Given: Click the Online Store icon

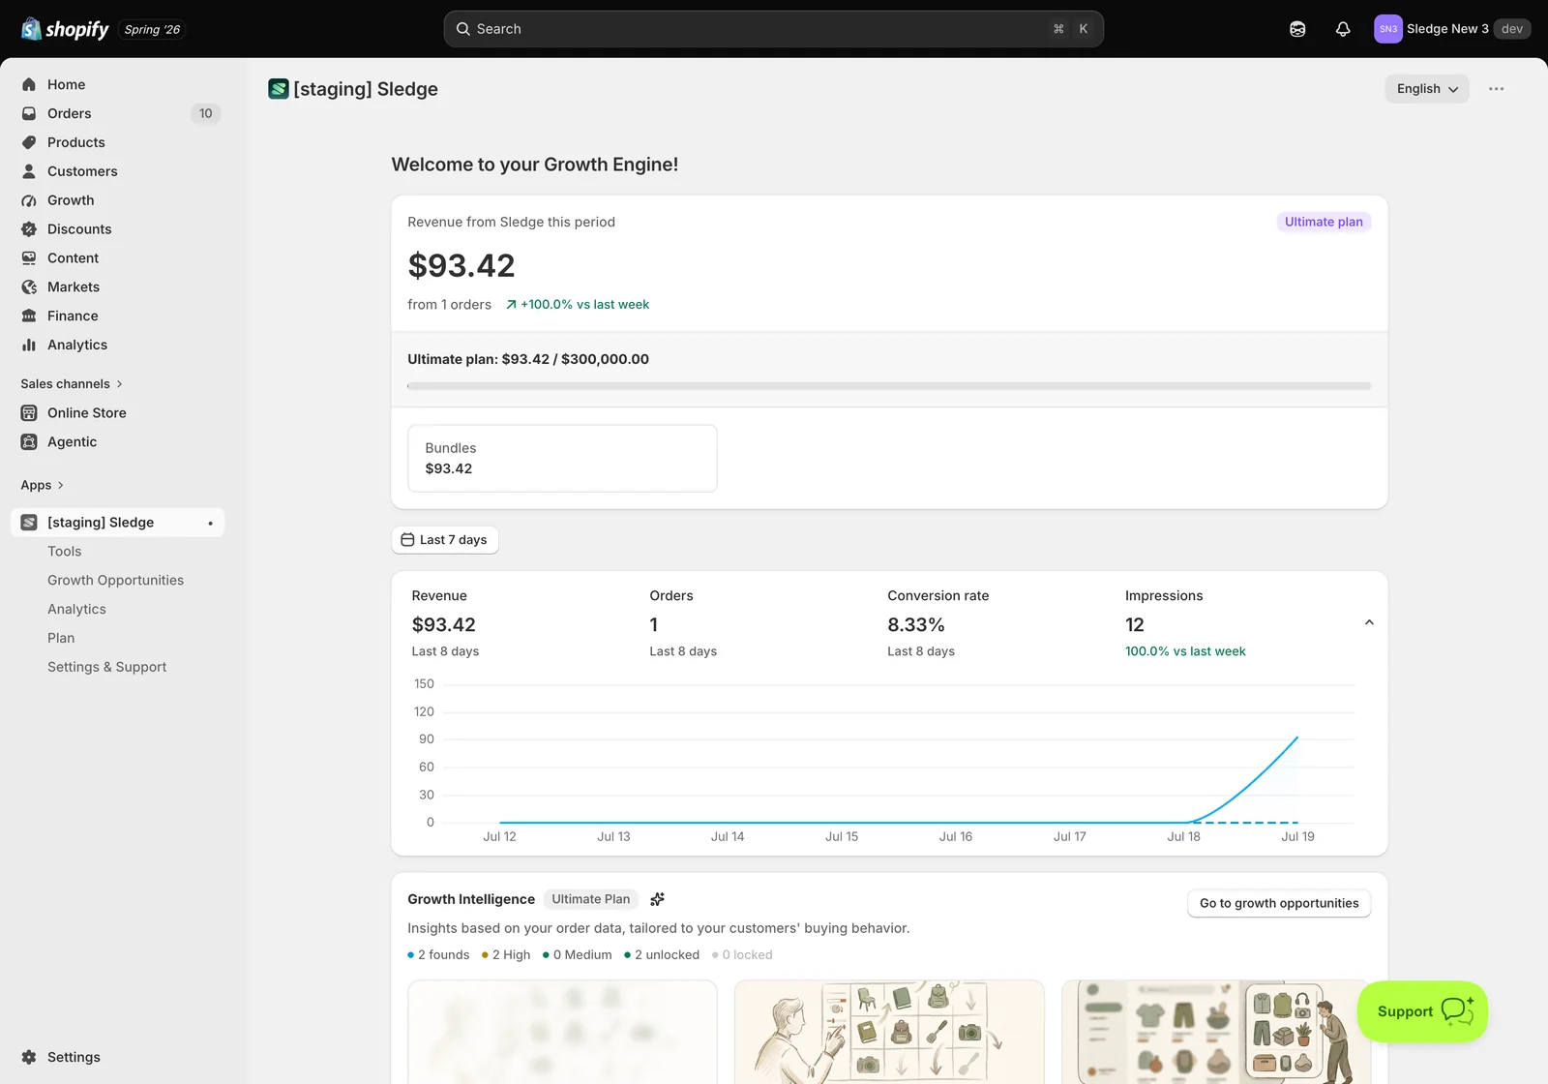Looking at the screenshot, I should point(29,413).
